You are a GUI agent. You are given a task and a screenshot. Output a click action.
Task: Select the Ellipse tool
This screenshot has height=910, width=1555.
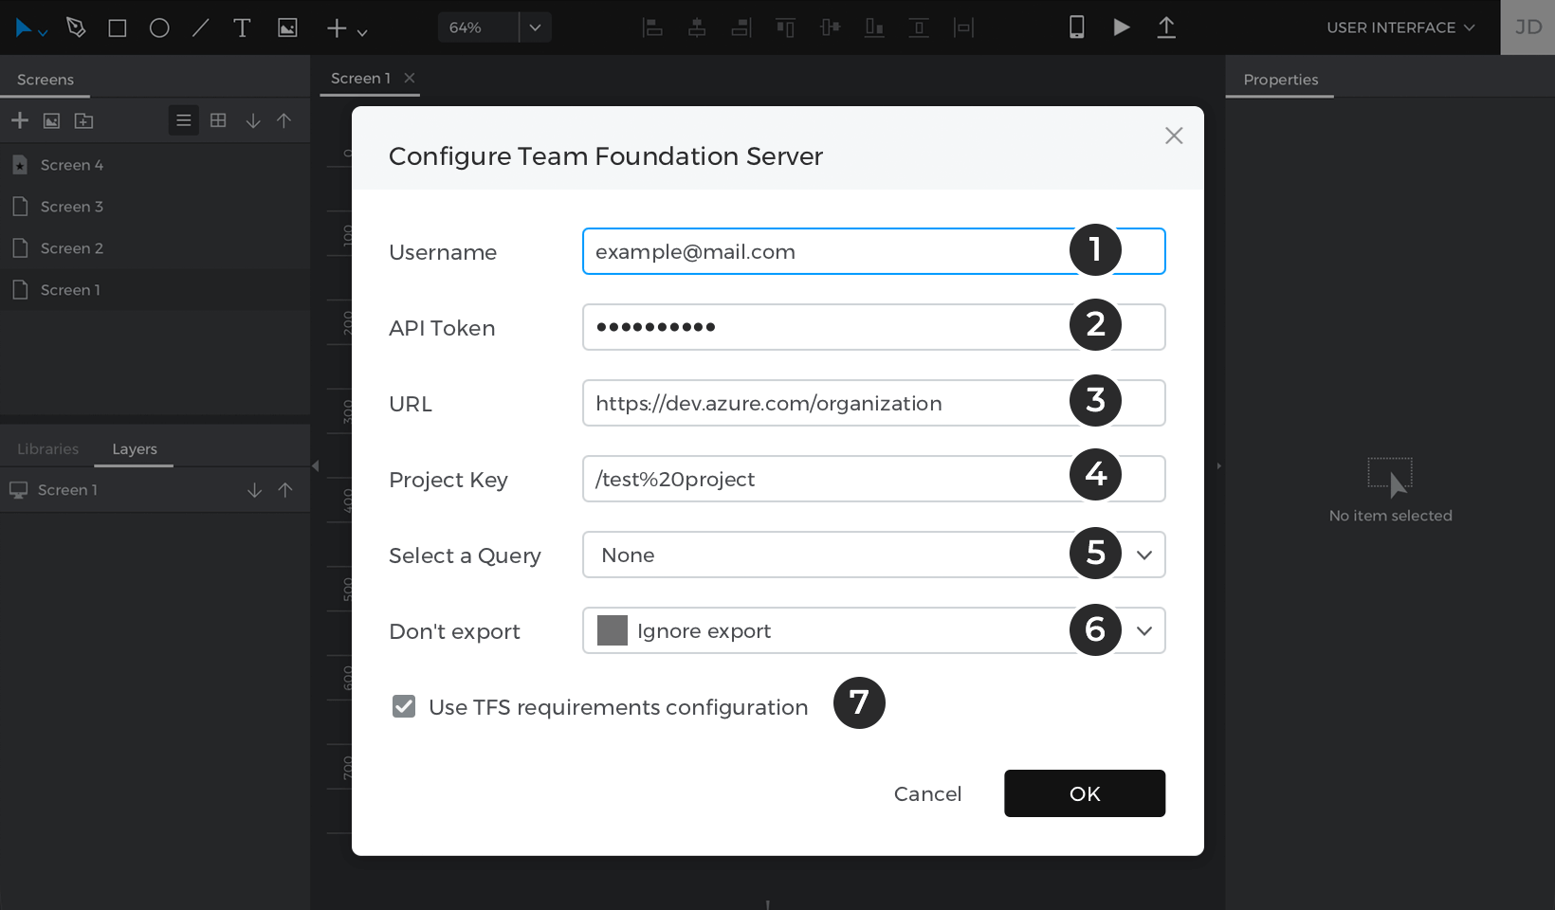click(x=159, y=28)
